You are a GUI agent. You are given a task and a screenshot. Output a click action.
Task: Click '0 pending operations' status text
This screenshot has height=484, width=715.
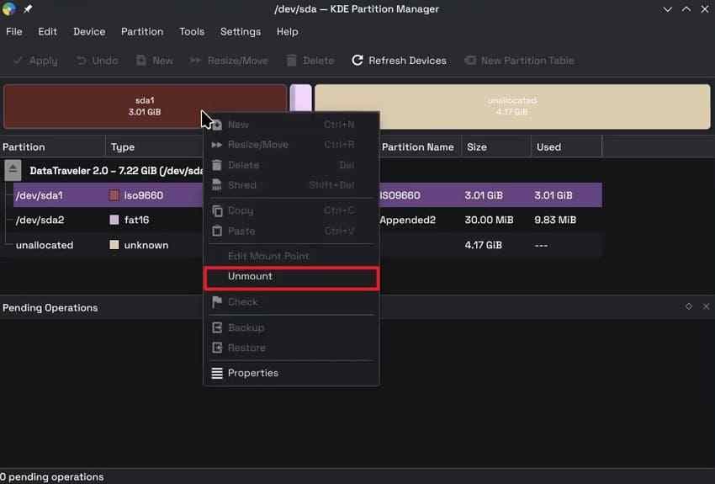[52, 476]
